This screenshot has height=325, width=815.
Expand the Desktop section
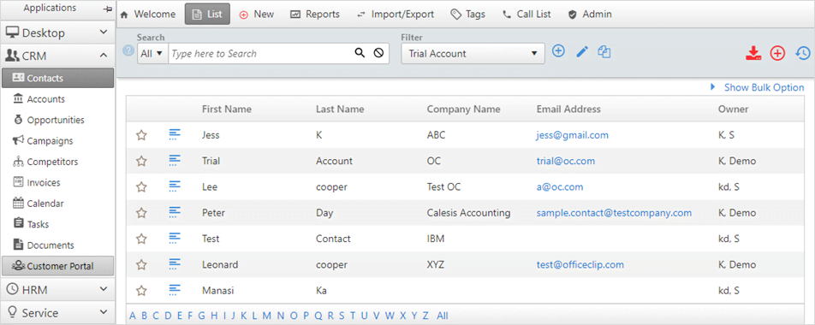coord(57,33)
